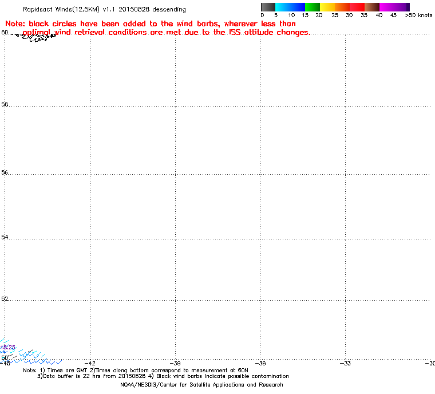
Task: Click the yellow 20–25 knots color segment
Action: pos(327,7)
